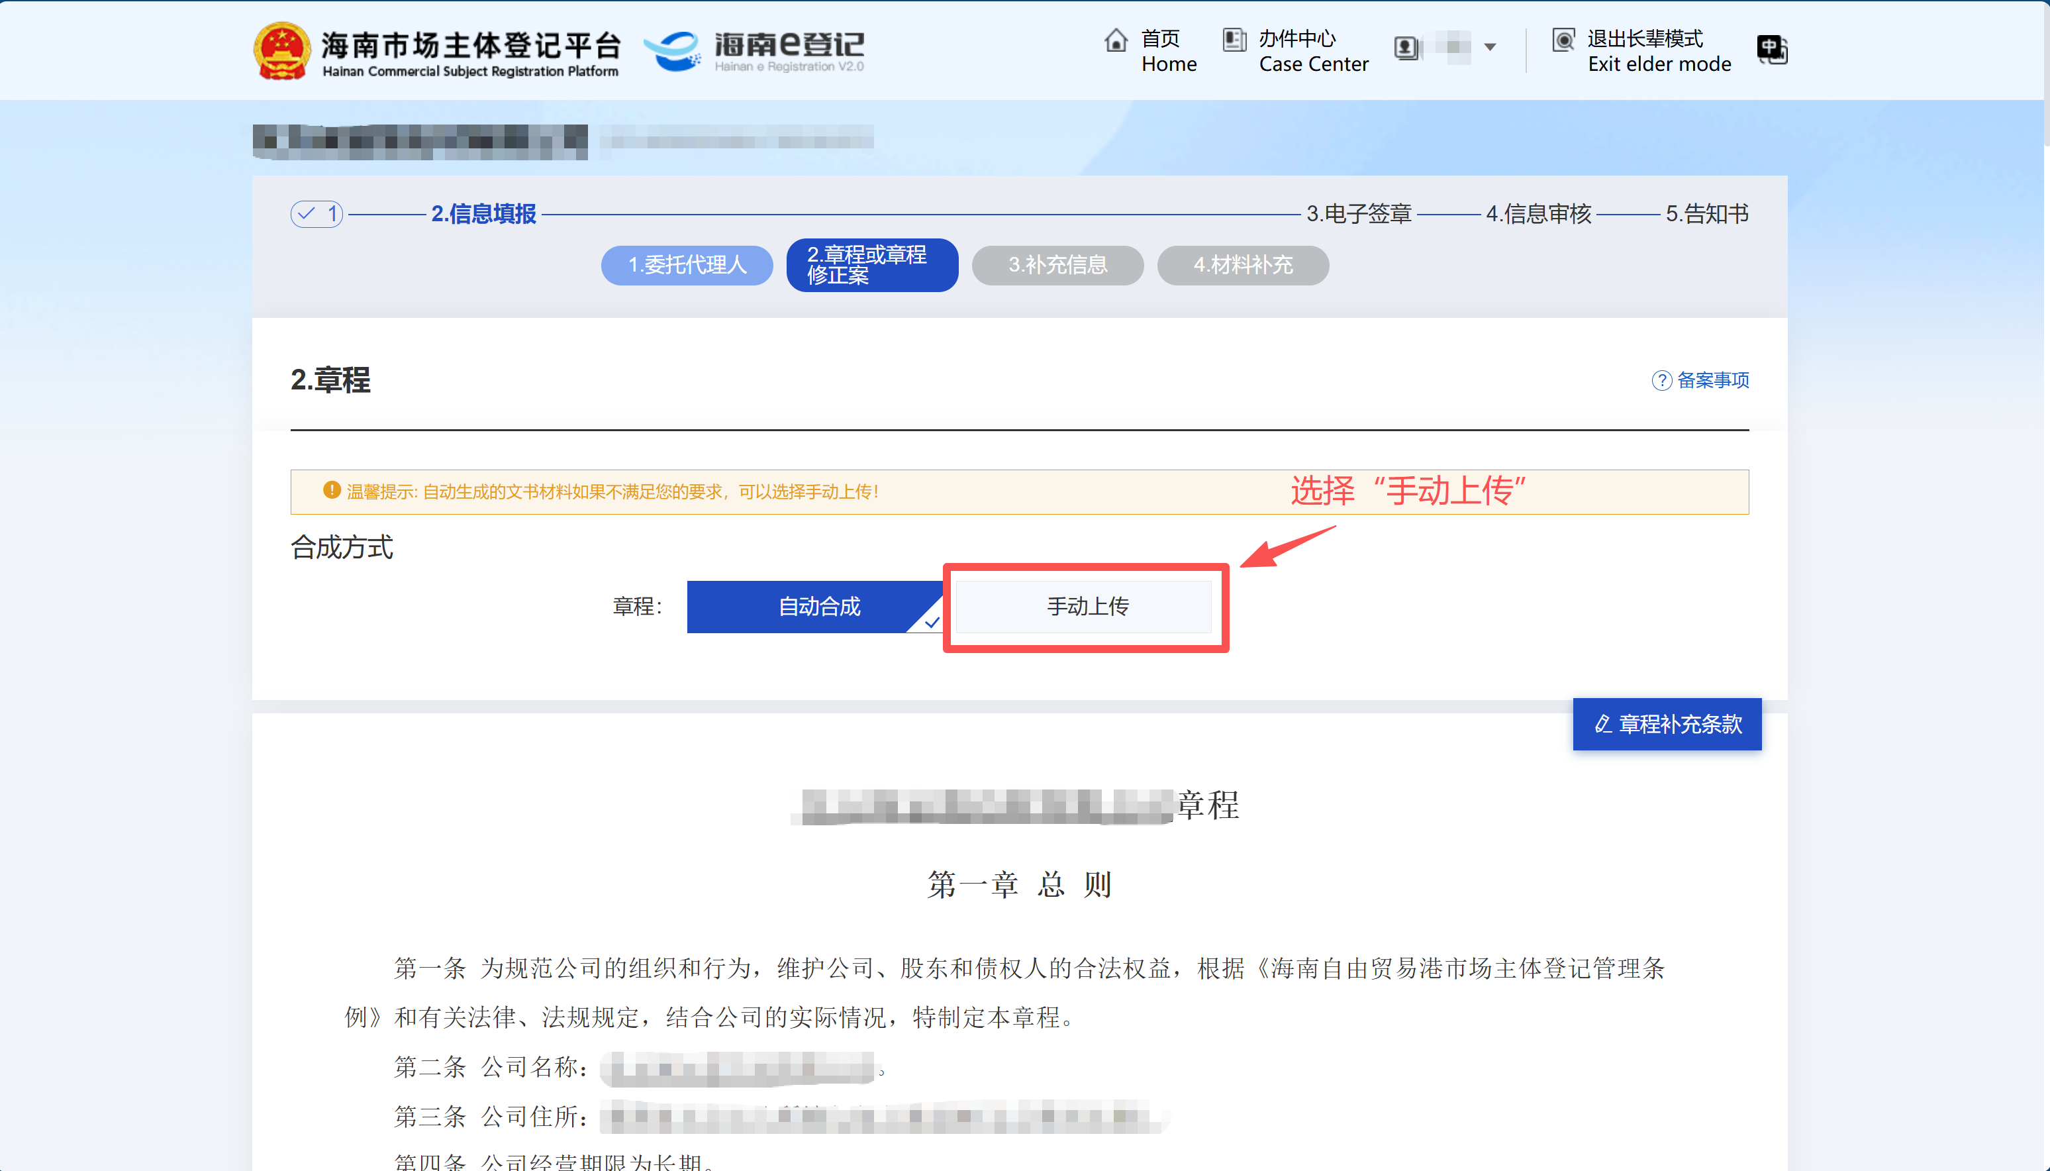Screen dimensions: 2050x1171
Task: Click 章程补充条款 button
Action: [1667, 724]
